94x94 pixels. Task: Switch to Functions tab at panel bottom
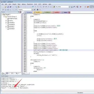13,74
